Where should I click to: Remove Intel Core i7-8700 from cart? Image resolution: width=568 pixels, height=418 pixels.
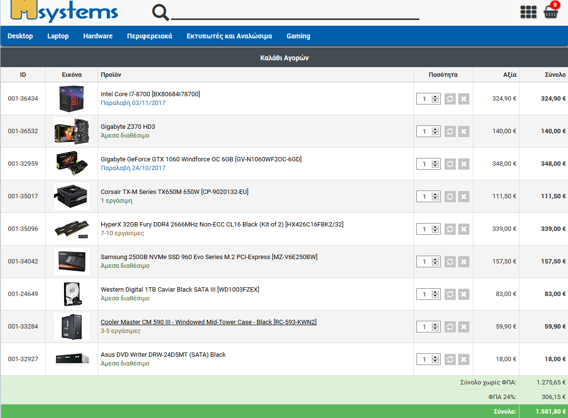coord(464,99)
